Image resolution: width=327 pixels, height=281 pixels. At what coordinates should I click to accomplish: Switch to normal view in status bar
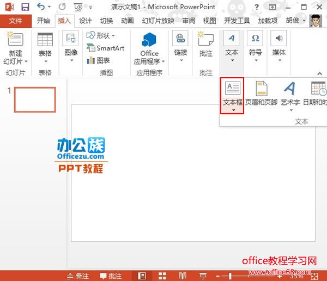pos(142,276)
